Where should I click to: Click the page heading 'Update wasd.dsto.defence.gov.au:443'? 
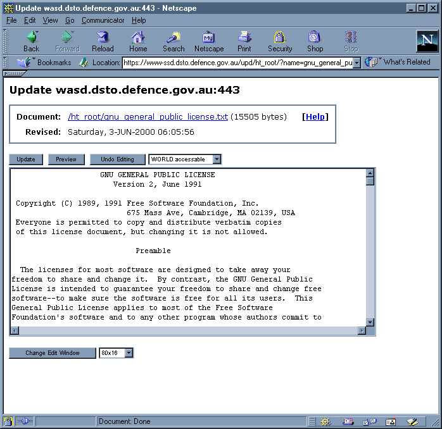[125, 90]
